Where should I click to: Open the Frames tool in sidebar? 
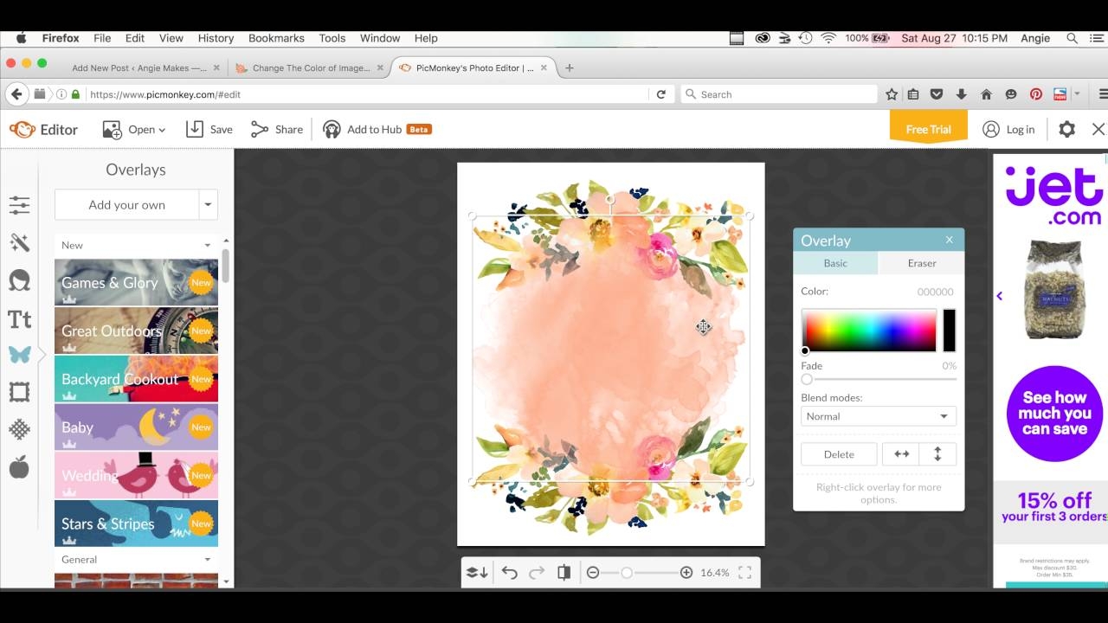click(x=19, y=392)
